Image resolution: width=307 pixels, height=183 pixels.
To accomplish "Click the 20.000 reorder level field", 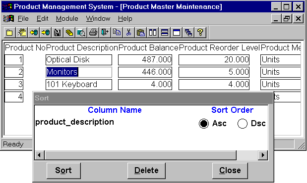I will click(x=214, y=60).
